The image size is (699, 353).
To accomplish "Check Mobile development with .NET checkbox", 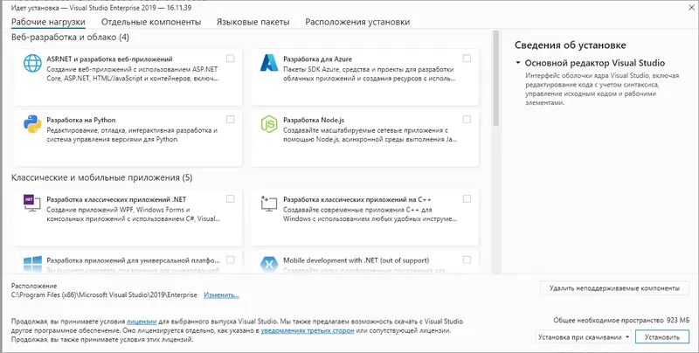I will 467,260.
